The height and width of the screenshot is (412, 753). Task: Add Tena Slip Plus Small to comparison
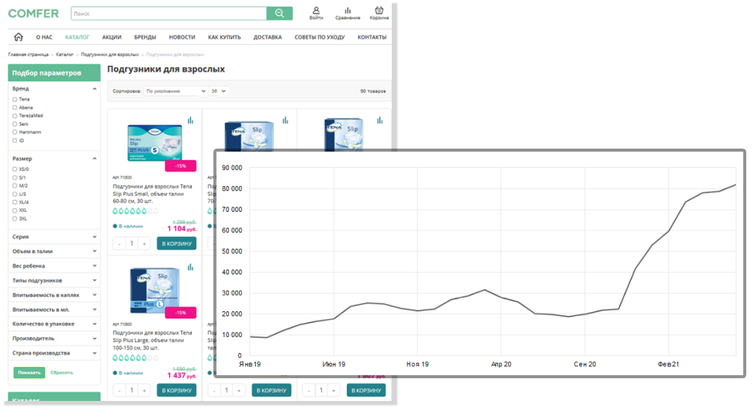pyautogui.click(x=190, y=121)
